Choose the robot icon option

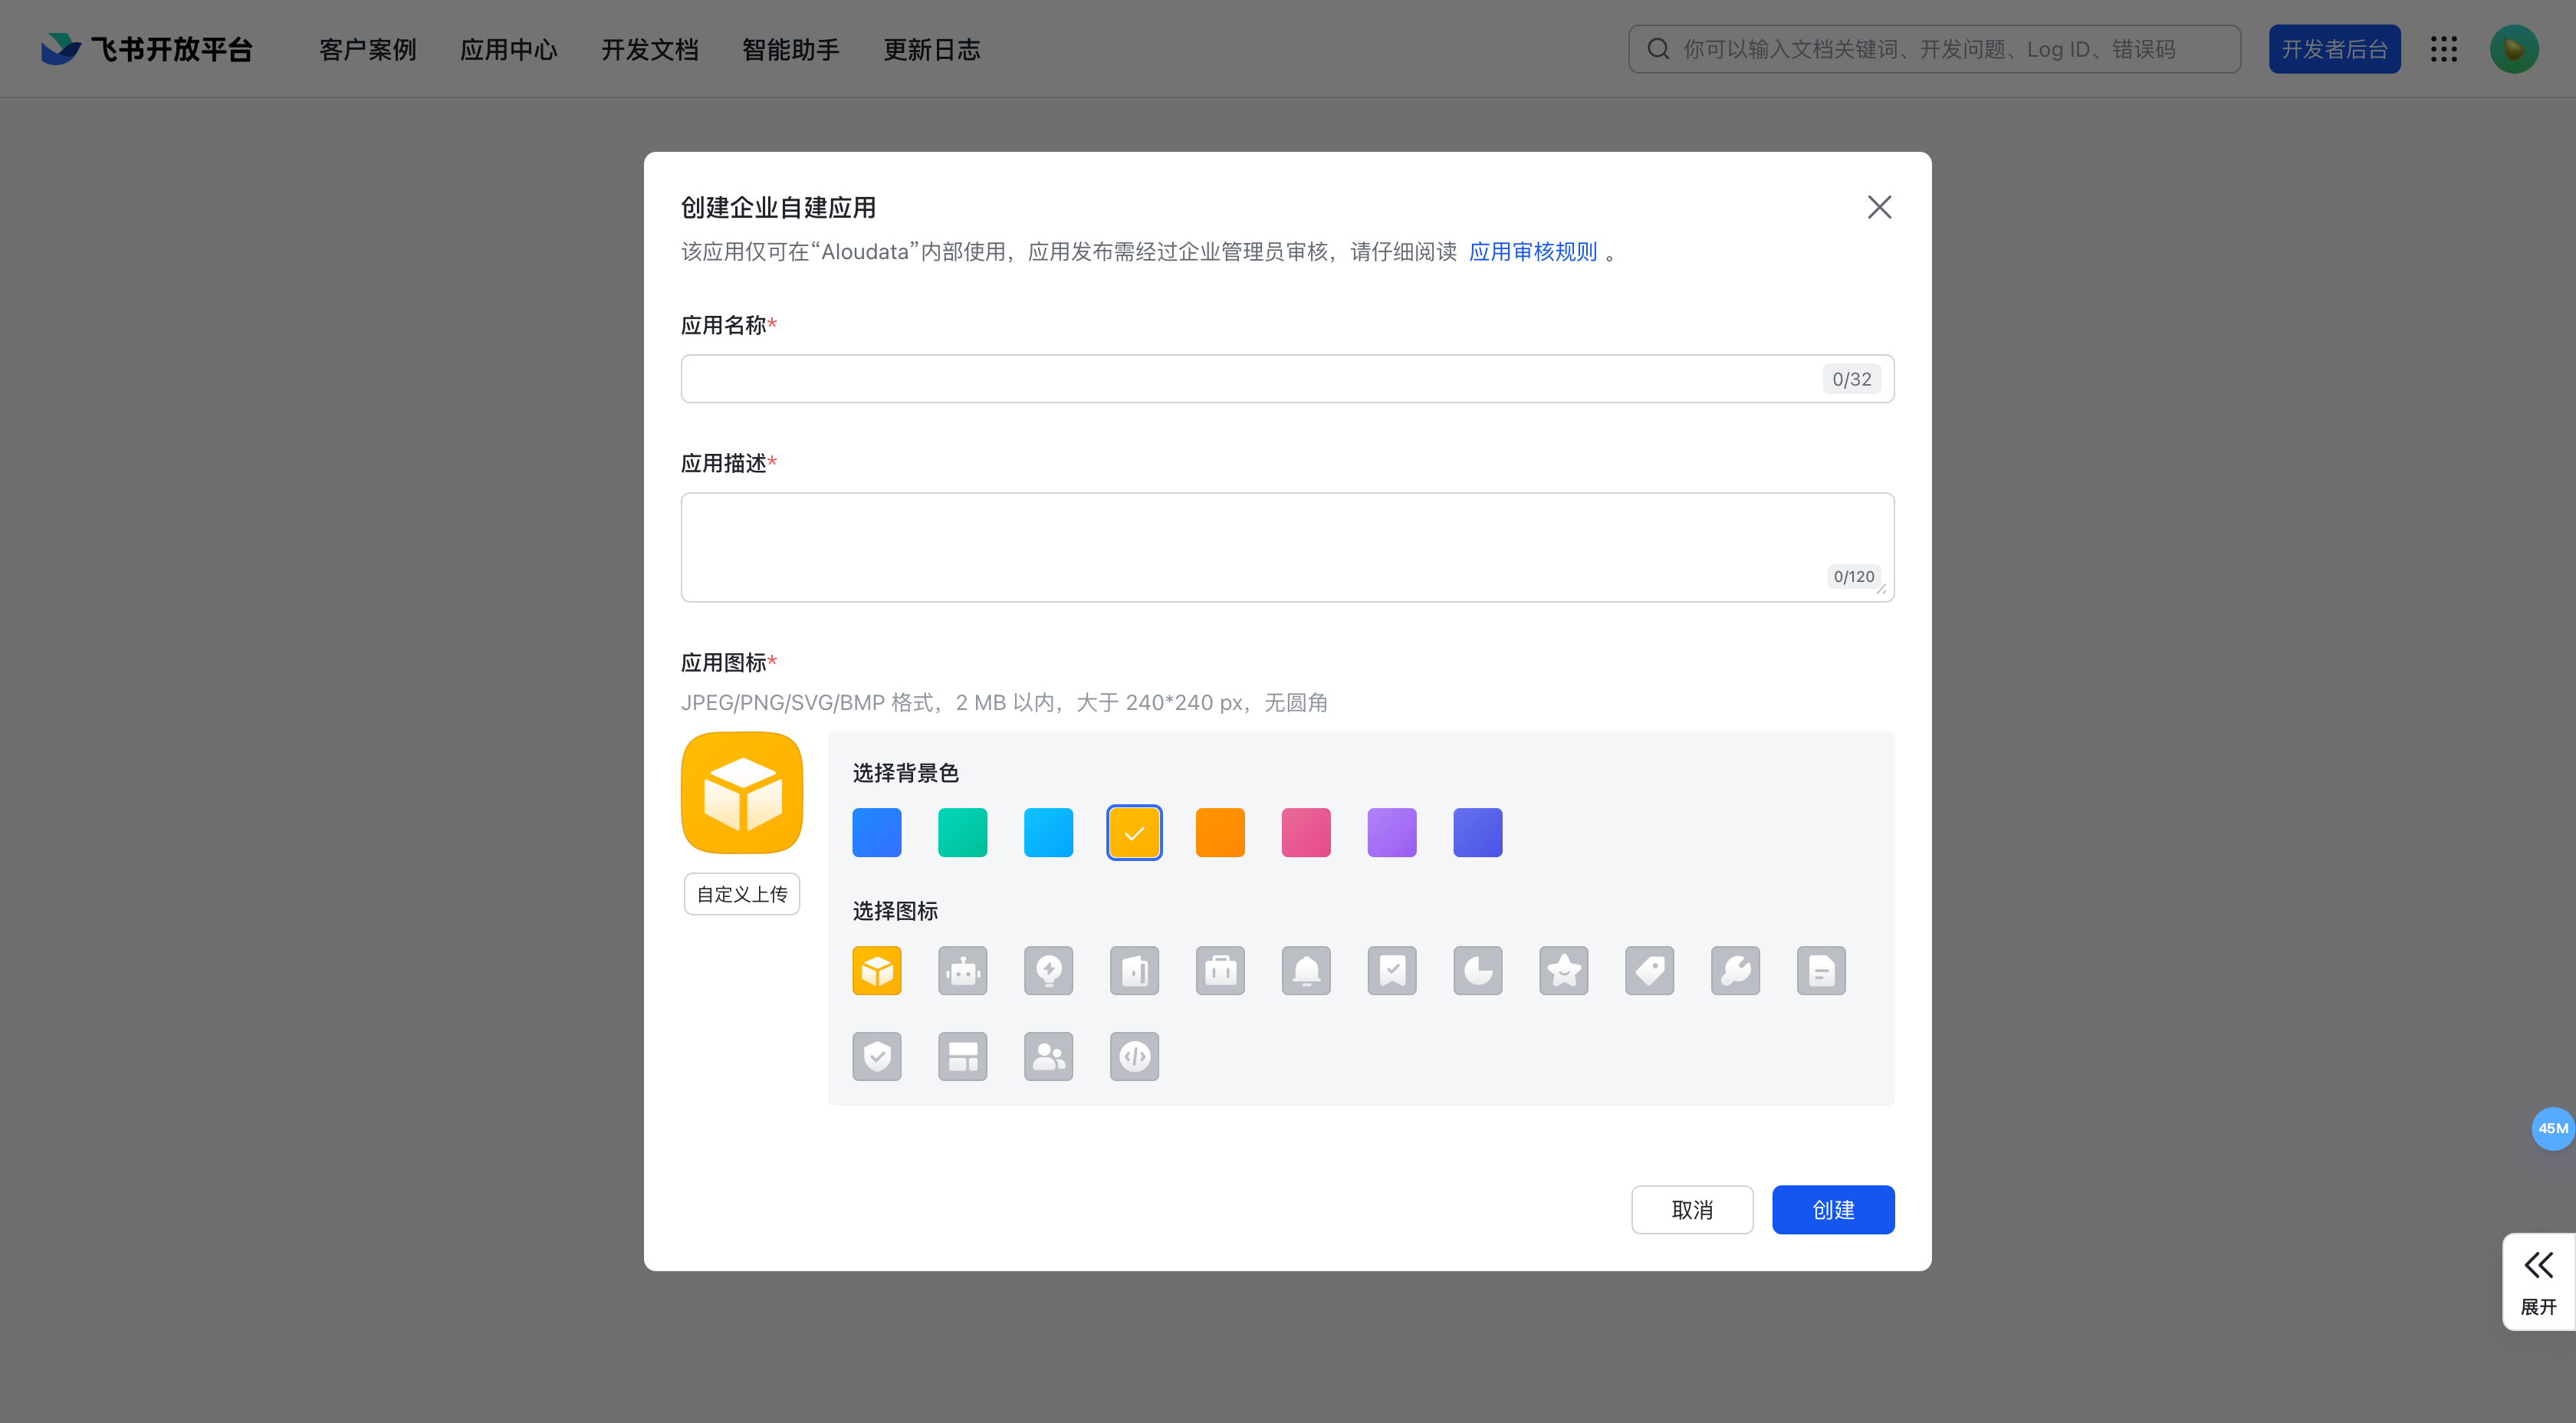963,970
